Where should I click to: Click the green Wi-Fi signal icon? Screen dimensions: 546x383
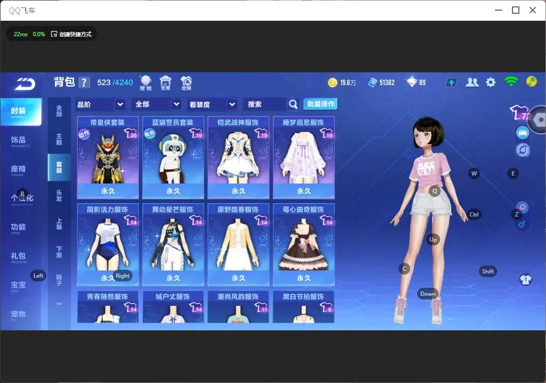[x=511, y=82]
